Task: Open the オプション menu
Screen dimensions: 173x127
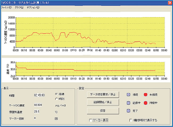Action: (x=33, y=7)
